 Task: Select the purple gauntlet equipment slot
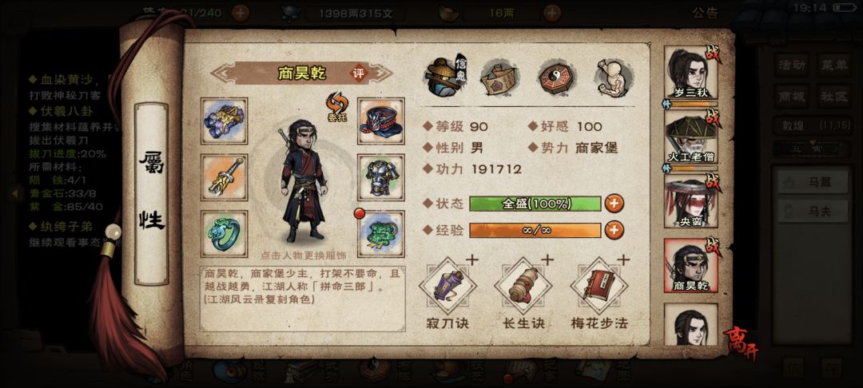(x=224, y=121)
